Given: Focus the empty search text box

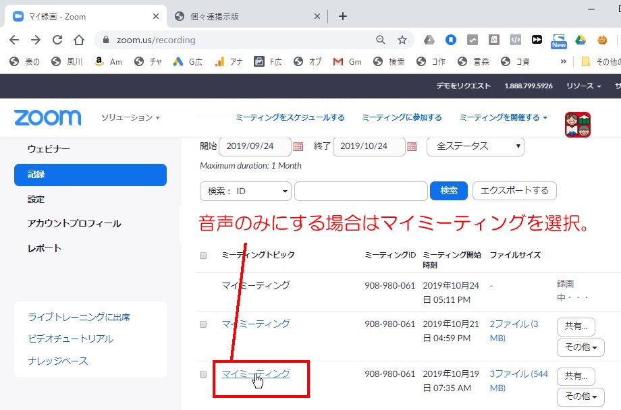Looking at the screenshot, I should pos(361,191).
